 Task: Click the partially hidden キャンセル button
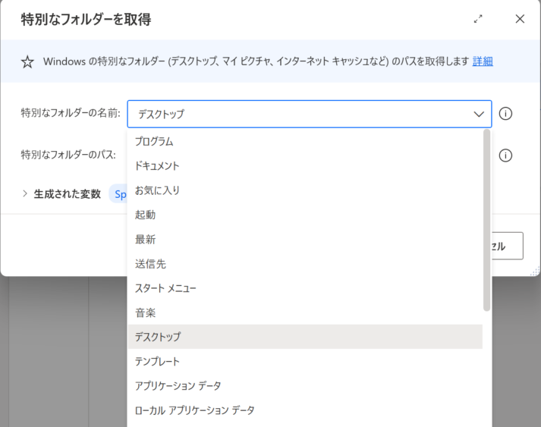507,246
